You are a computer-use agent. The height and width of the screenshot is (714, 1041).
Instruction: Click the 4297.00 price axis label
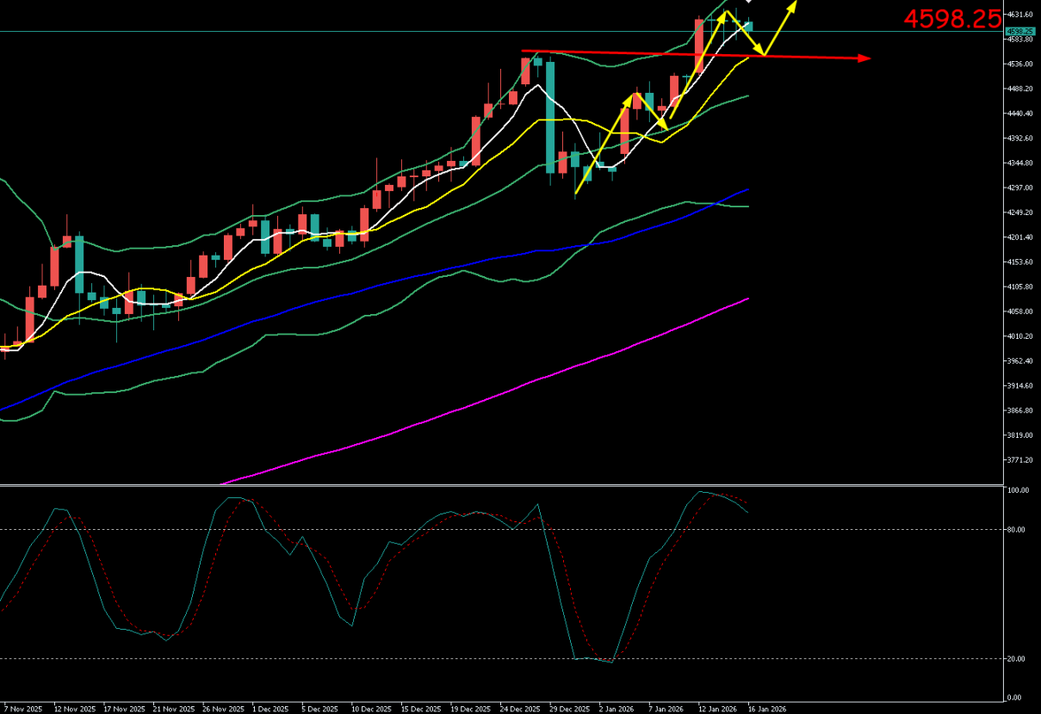pyautogui.click(x=1022, y=188)
